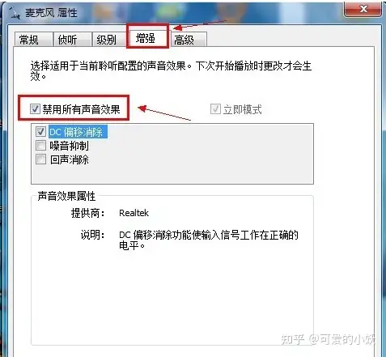This screenshot has width=386, height=357.
Task: Click the highlighted 增强 tab
Action: 147,38
